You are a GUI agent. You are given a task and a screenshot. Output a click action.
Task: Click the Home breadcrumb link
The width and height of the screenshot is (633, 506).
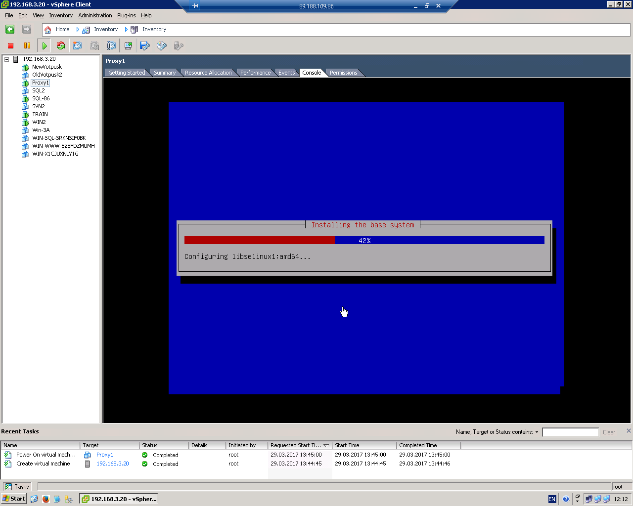click(62, 30)
